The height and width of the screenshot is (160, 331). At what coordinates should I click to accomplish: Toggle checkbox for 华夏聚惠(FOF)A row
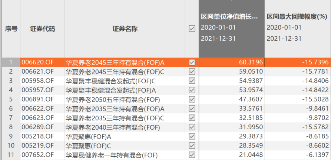coord(192,136)
